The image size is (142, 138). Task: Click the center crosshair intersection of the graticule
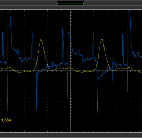71,71
